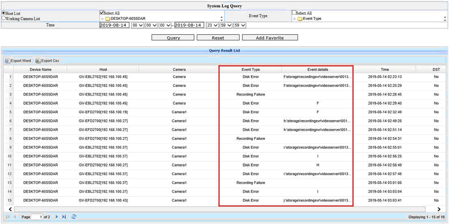
Task: Click Recording Failure in row 8
Action: click(250, 139)
